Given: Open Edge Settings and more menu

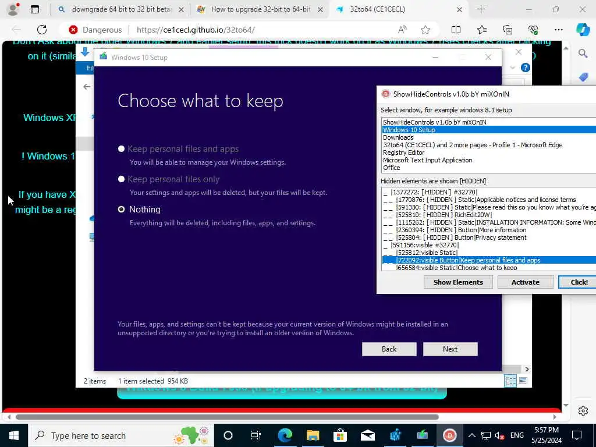Looking at the screenshot, I should (x=558, y=30).
